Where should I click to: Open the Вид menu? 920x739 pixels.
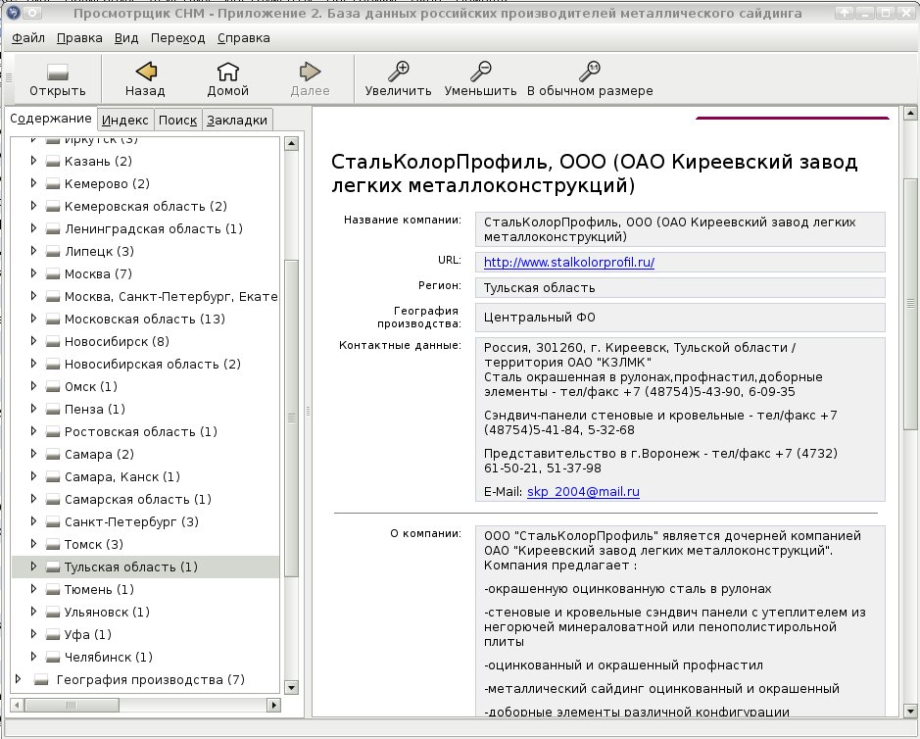(126, 38)
